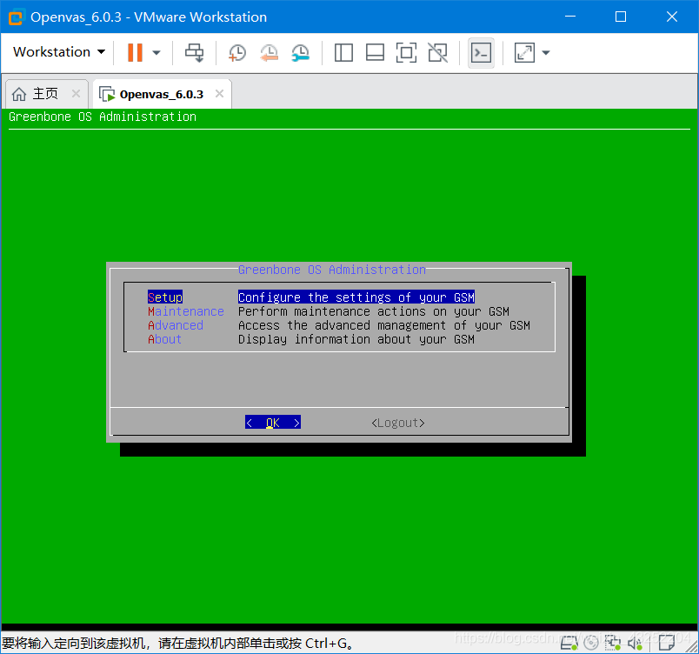Maximize the VMware Workstation window
The width and height of the screenshot is (699, 654).
(x=621, y=17)
